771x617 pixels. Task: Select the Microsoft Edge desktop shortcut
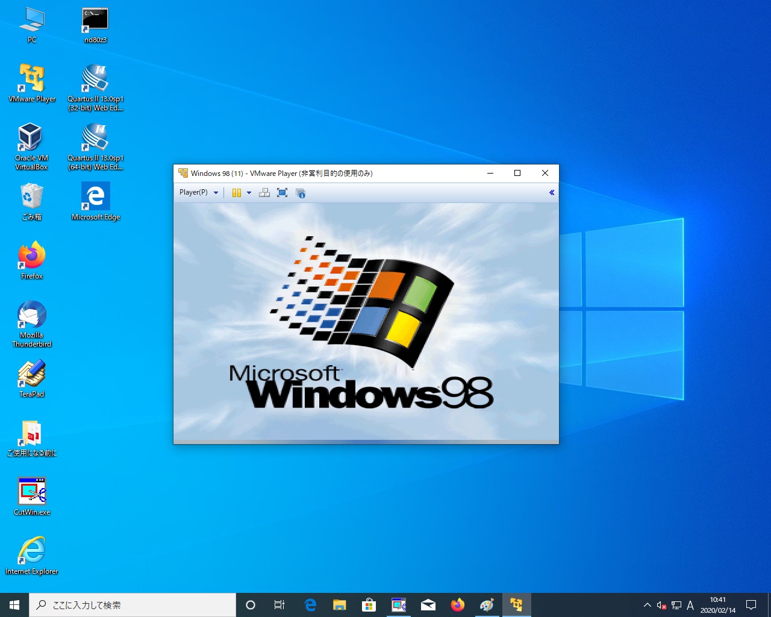coord(95,202)
